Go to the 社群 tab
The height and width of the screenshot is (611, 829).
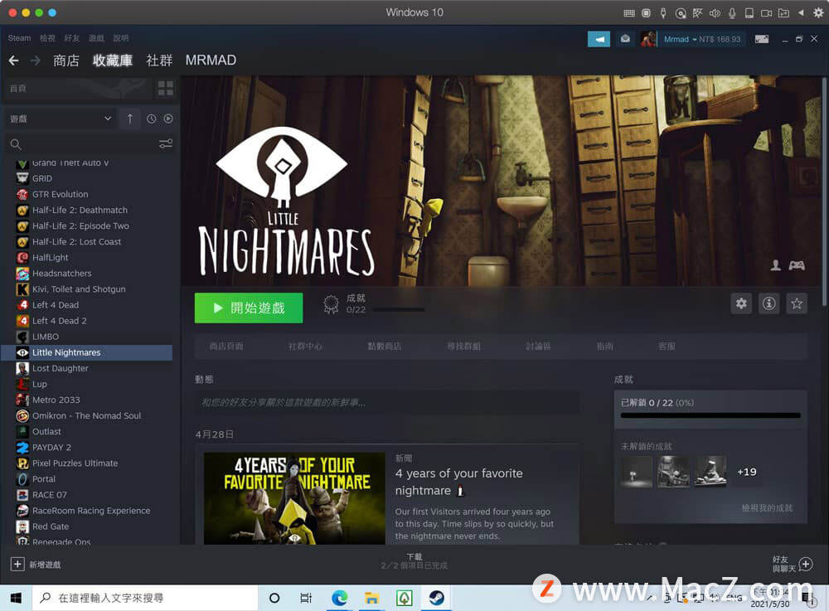tap(159, 61)
